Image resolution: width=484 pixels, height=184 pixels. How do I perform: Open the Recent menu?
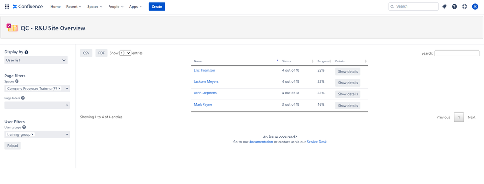74,6
